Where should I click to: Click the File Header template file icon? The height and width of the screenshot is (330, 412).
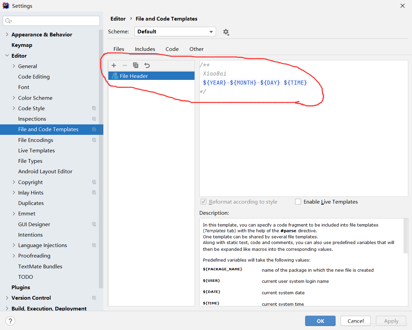[x=115, y=76]
